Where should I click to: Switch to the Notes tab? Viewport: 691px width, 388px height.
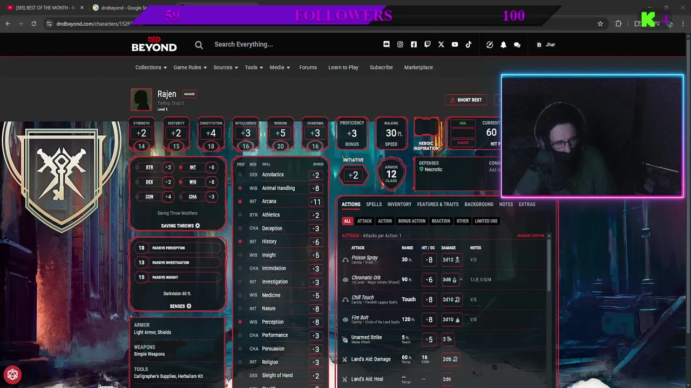[506, 204]
